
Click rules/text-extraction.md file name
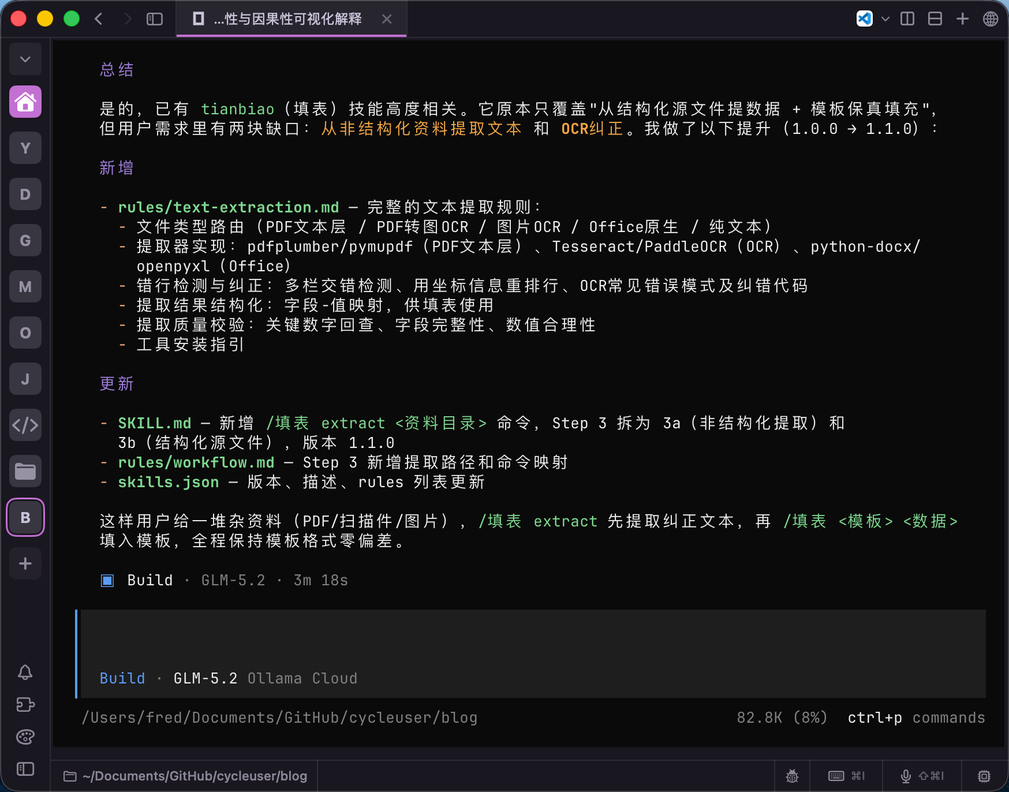click(229, 207)
